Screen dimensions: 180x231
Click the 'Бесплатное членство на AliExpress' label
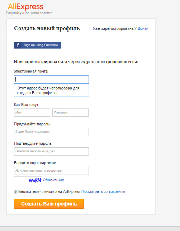(x=49, y=191)
